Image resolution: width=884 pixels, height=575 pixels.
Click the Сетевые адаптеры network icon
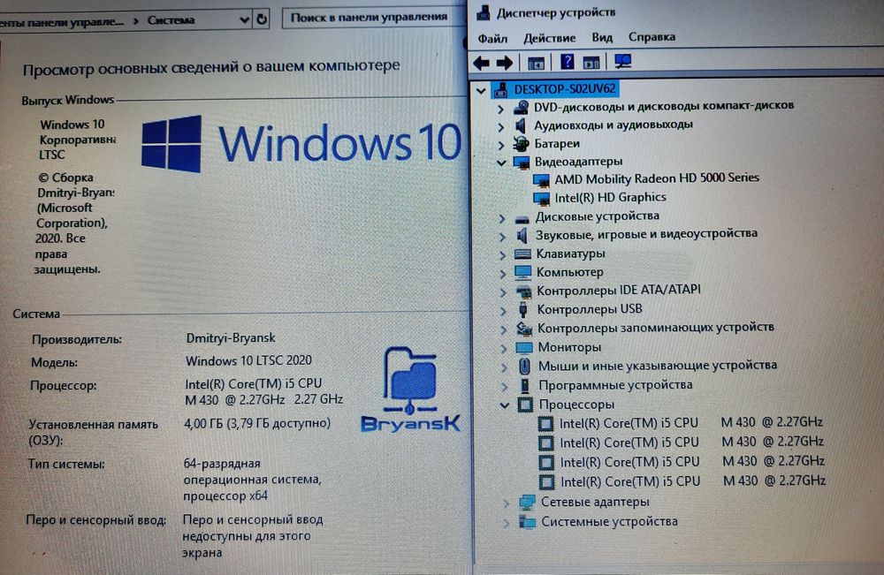pos(527,502)
